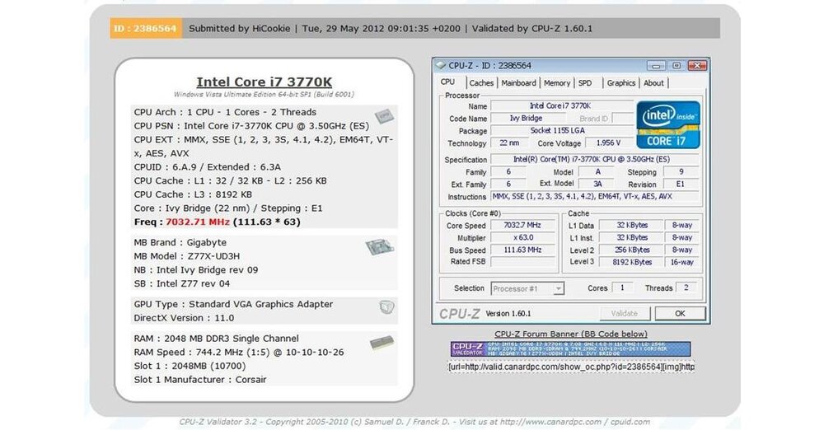Open the About tab

coord(653,83)
